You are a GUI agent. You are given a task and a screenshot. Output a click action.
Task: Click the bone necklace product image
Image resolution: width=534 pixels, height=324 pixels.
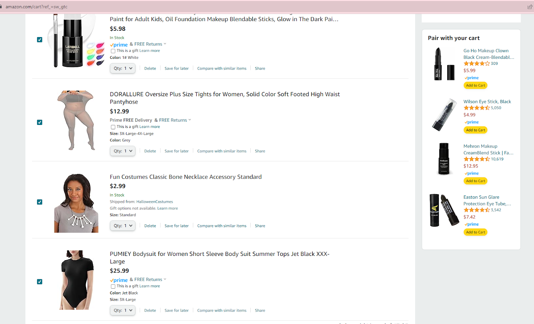pyautogui.click(x=76, y=203)
